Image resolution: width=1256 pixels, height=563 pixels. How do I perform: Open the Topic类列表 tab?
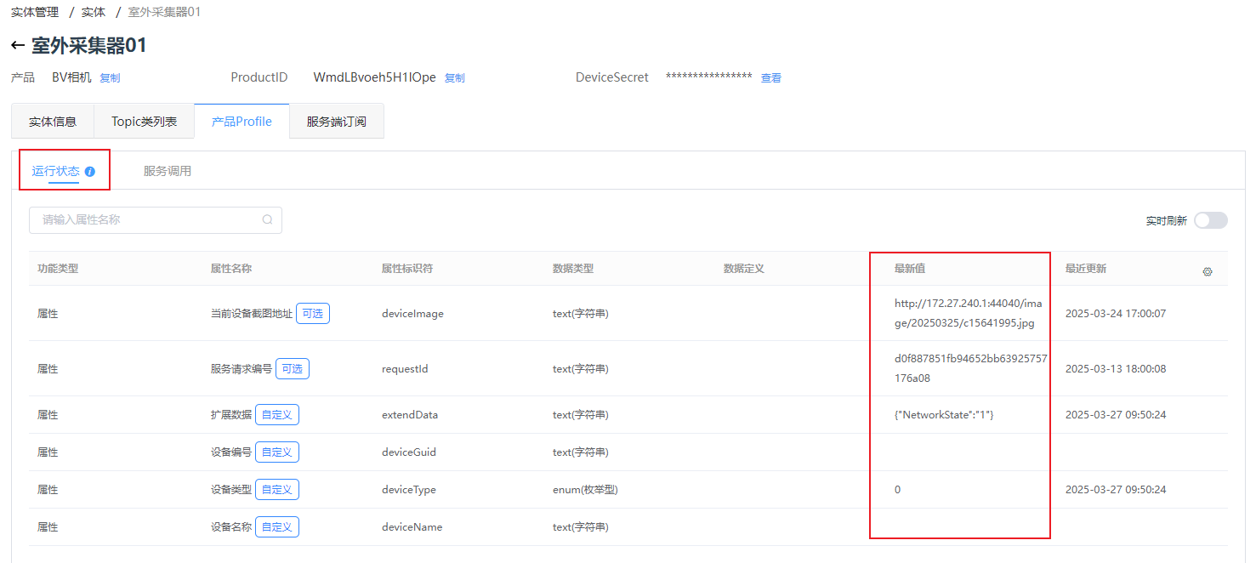coord(145,121)
